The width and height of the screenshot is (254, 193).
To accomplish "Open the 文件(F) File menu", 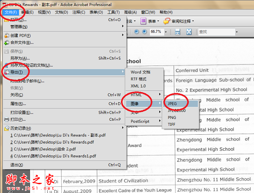I will (11, 12).
